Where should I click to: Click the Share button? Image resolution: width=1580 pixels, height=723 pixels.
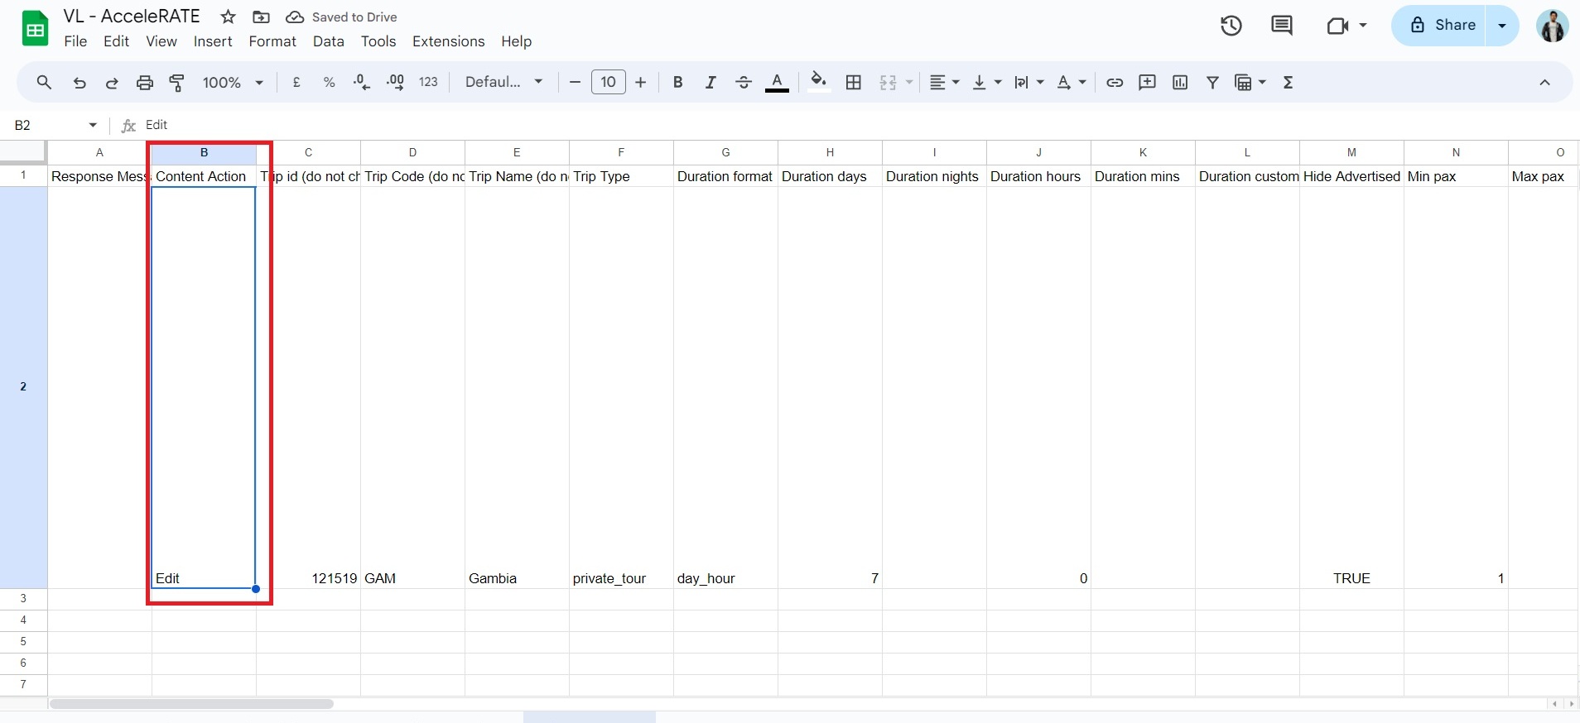click(1442, 25)
